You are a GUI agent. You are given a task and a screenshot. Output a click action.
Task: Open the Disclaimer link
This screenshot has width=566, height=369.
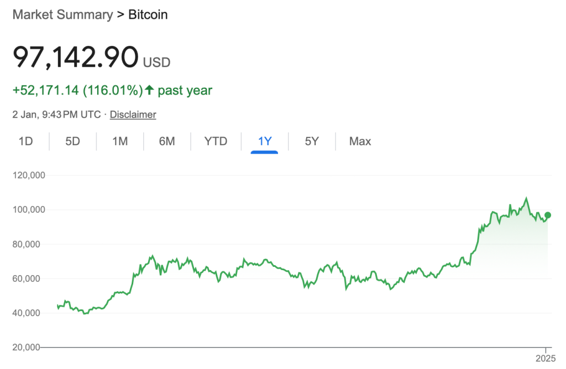point(133,115)
